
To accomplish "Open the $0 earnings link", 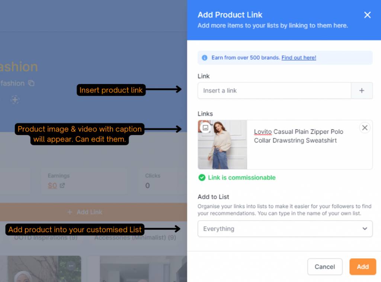I will (52, 185).
